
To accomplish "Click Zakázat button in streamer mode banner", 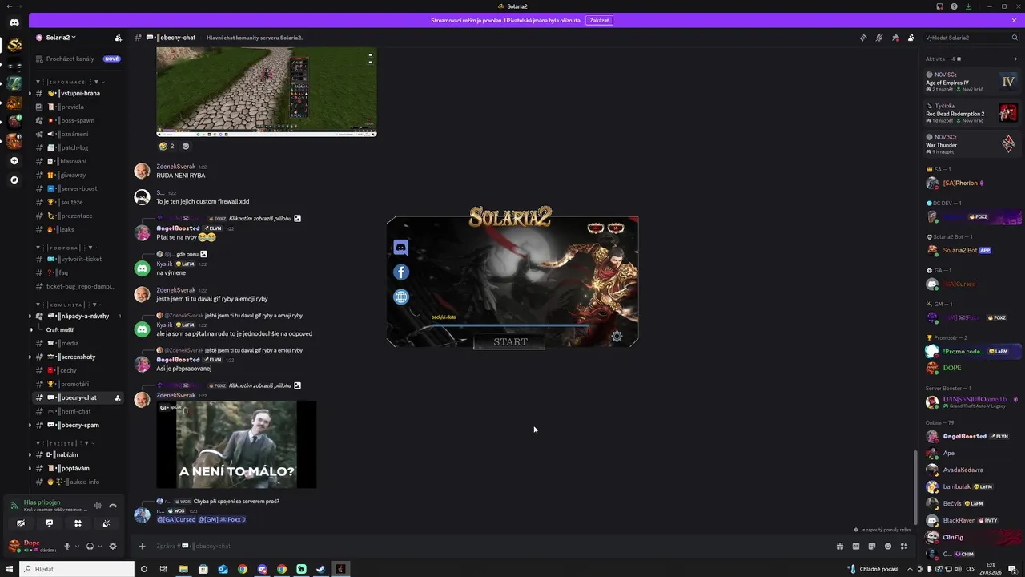I will [x=599, y=20].
